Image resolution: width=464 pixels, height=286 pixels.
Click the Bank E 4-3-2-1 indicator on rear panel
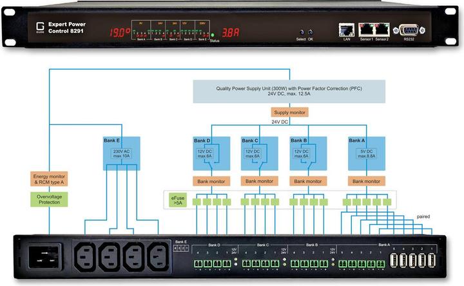(181, 249)
